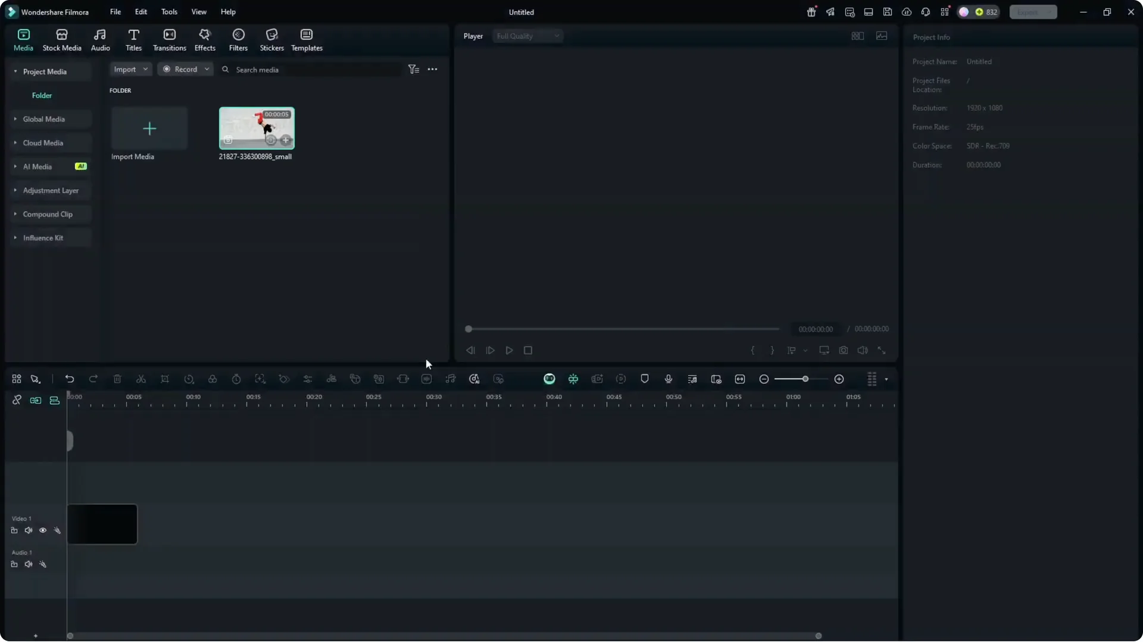Click the Import Media card
Screen dimensions: 1143x642
[x=149, y=128]
